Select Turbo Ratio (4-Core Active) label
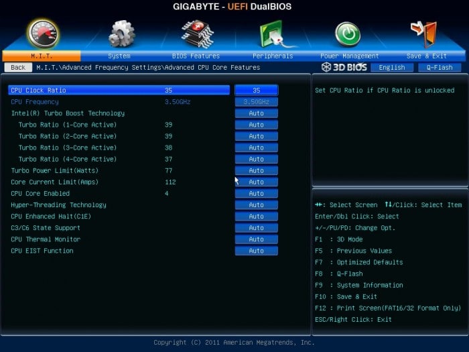The height and width of the screenshot is (352, 469). 68,159
